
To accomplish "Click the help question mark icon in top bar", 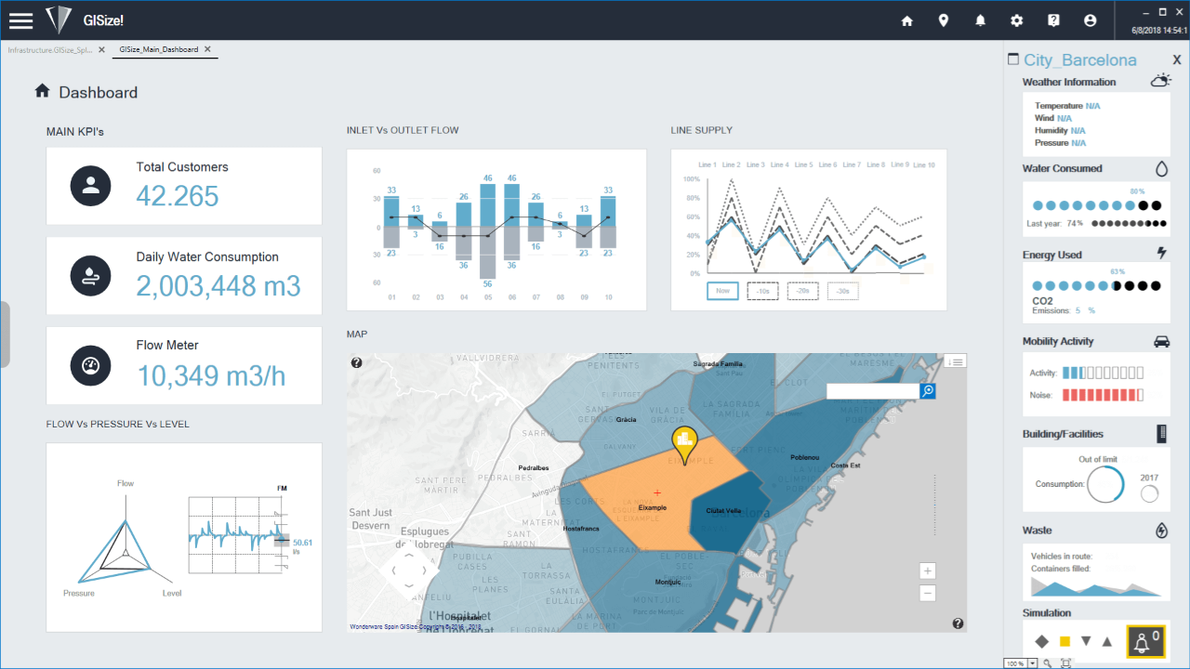I will tap(1053, 20).
